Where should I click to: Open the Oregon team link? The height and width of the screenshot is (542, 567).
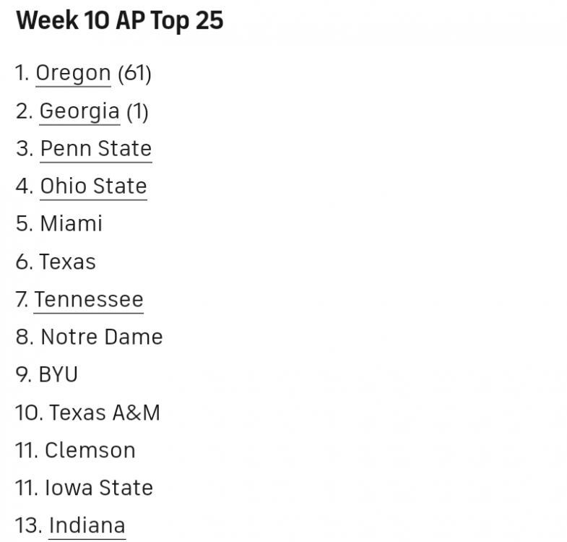point(73,74)
